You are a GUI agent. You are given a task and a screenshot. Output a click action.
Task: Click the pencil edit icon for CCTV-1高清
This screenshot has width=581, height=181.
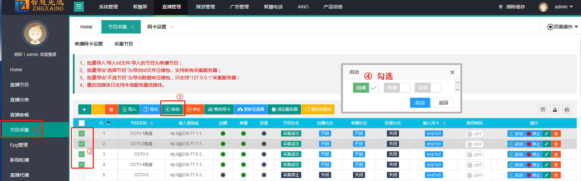546,134
